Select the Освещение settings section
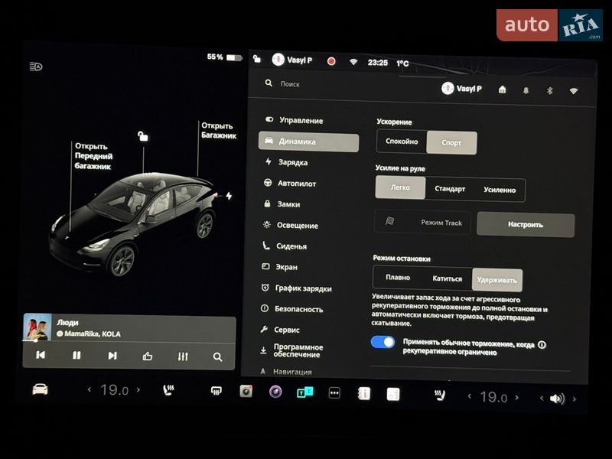Image resolution: width=612 pixels, height=459 pixels. tap(297, 226)
